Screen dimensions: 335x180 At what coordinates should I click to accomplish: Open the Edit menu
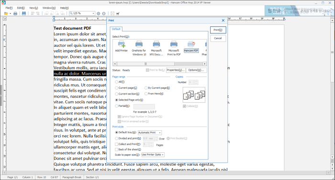[21, 8]
